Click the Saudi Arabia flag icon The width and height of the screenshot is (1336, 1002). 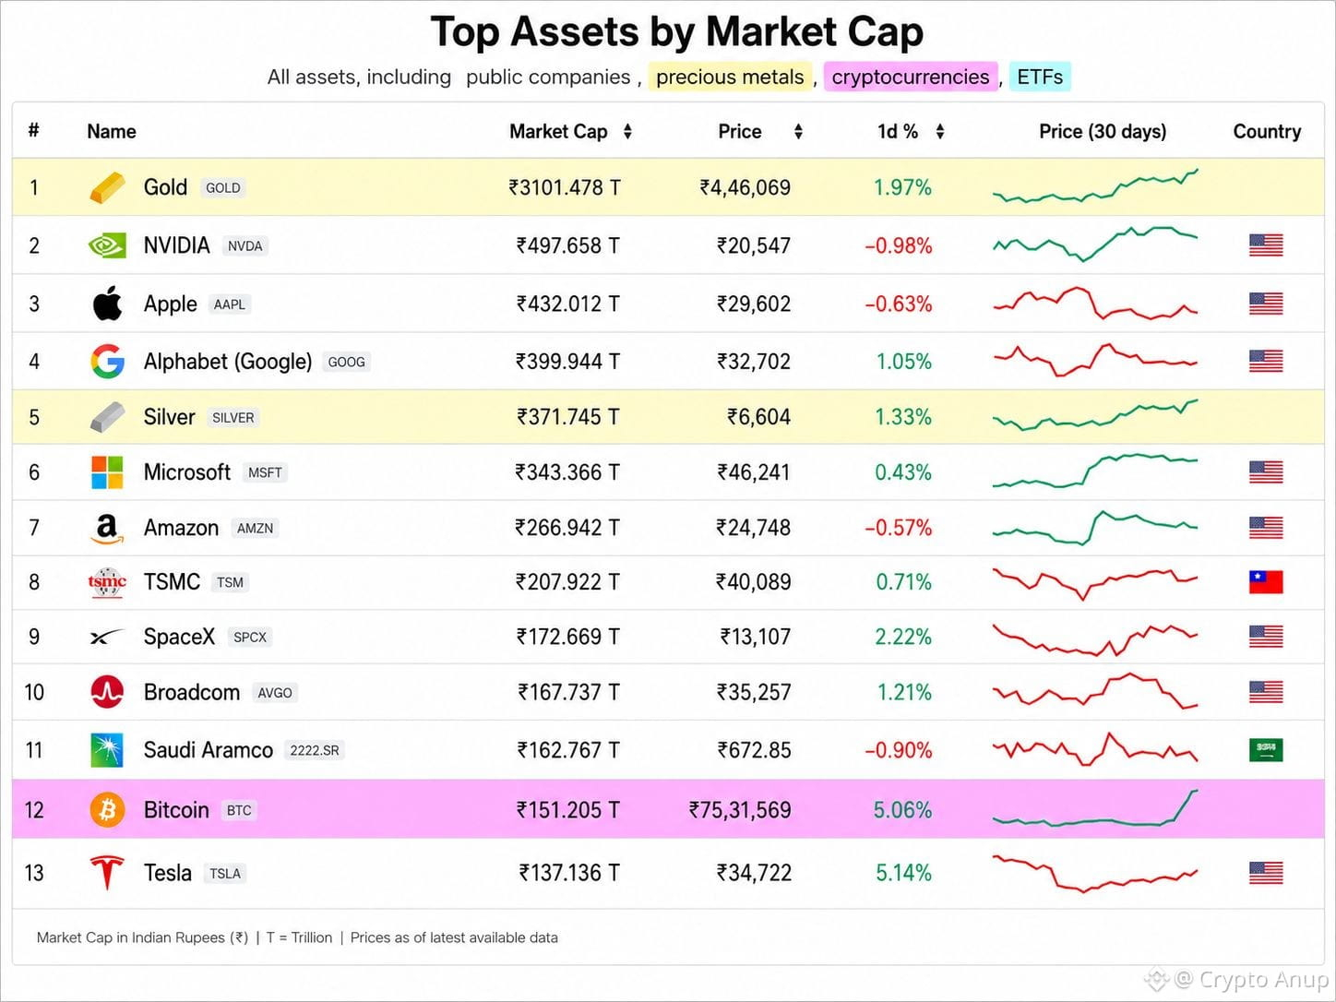coord(1266,750)
